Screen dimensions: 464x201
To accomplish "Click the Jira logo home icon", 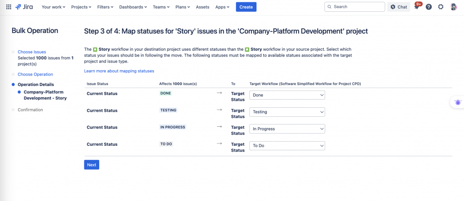I will tap(24, 7).
